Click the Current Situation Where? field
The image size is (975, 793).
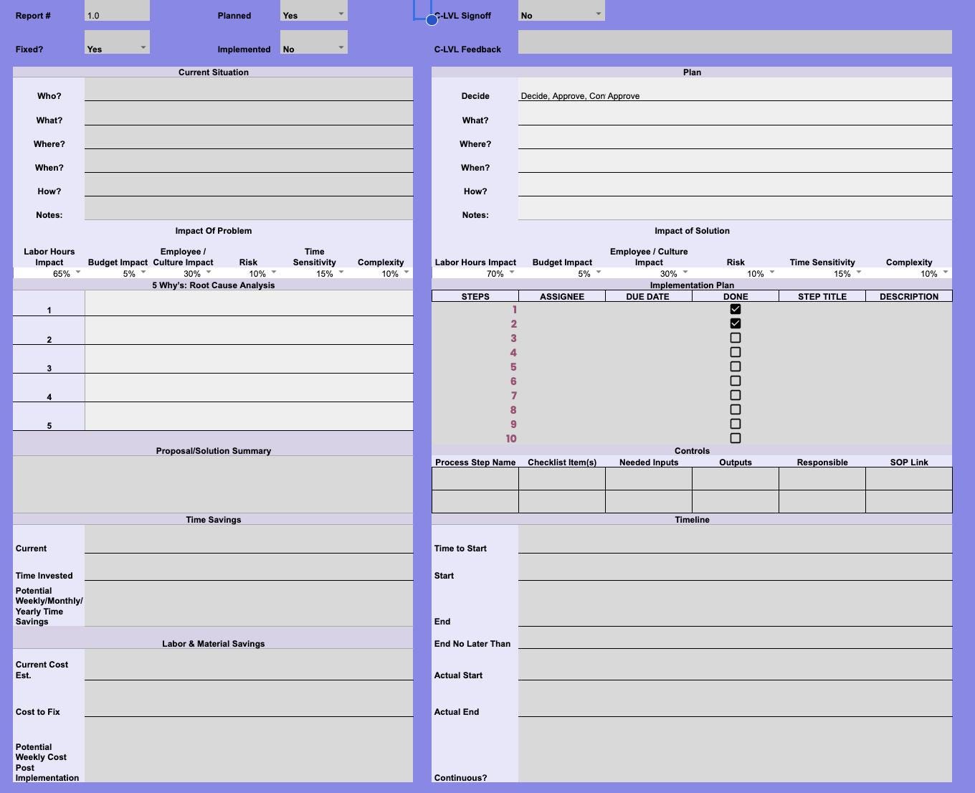click(249, 137)
